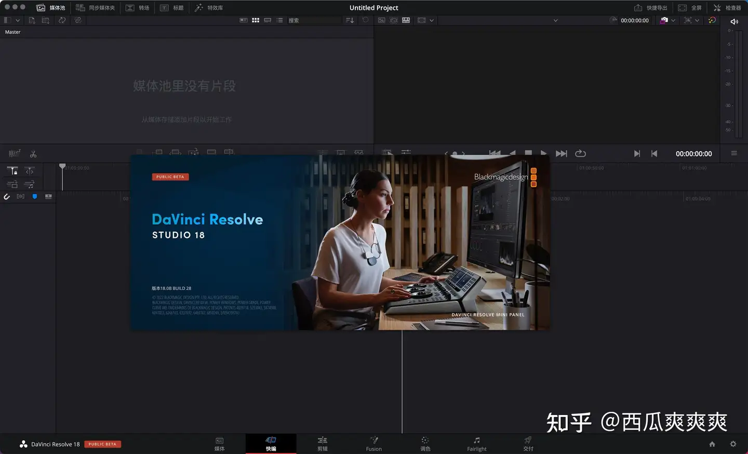Open the 媒体 media page

point(220,444)
